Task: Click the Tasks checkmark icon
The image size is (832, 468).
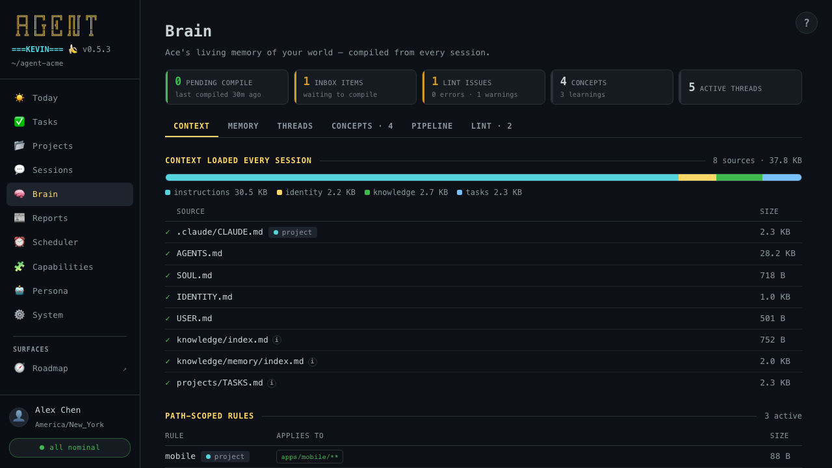Action: [x=19, y=122]
